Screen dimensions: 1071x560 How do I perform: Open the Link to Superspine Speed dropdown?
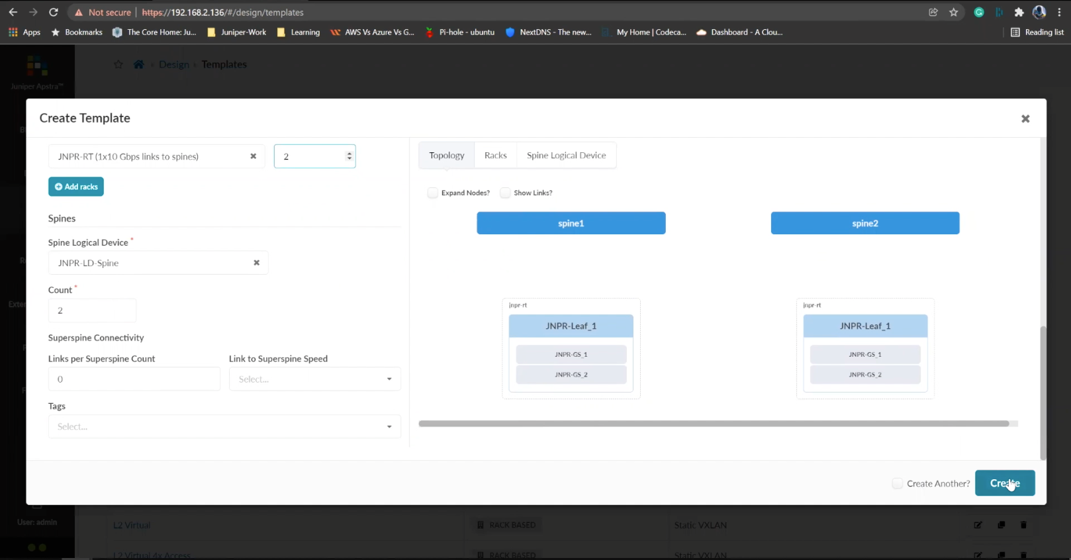[x=315, y=379]
